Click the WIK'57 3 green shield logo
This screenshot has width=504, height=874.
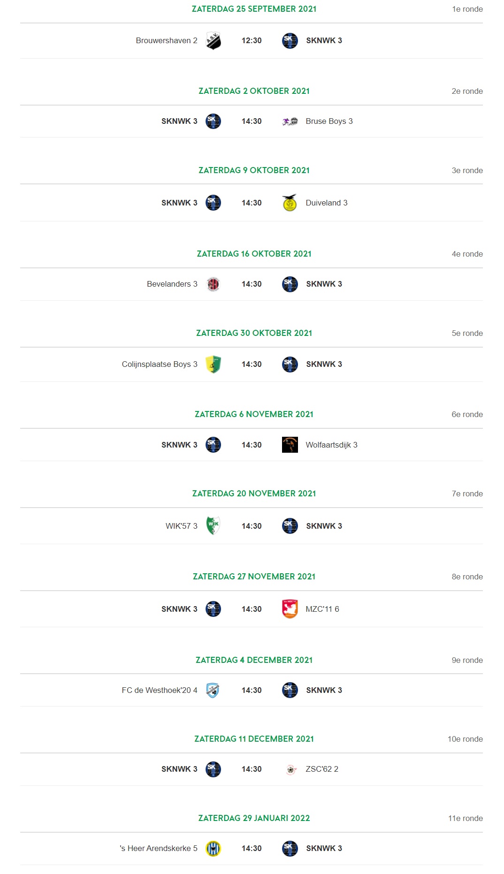[213, 526]
